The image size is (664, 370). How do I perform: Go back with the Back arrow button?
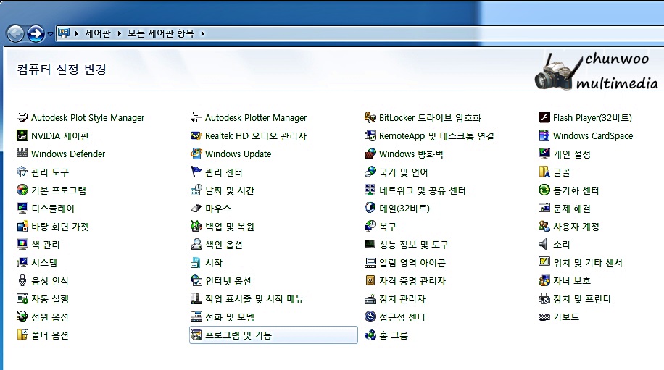(x=16, y=33)
